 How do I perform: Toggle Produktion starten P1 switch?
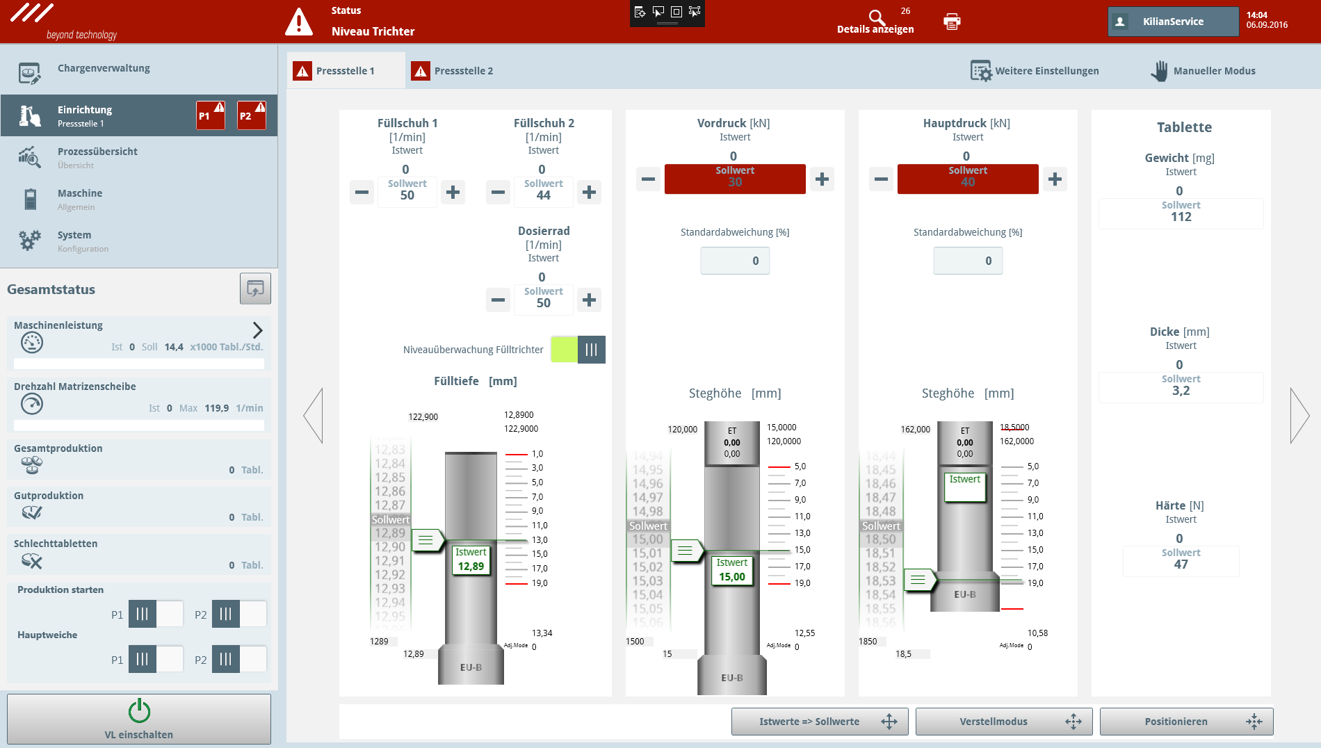click(156, 614)
